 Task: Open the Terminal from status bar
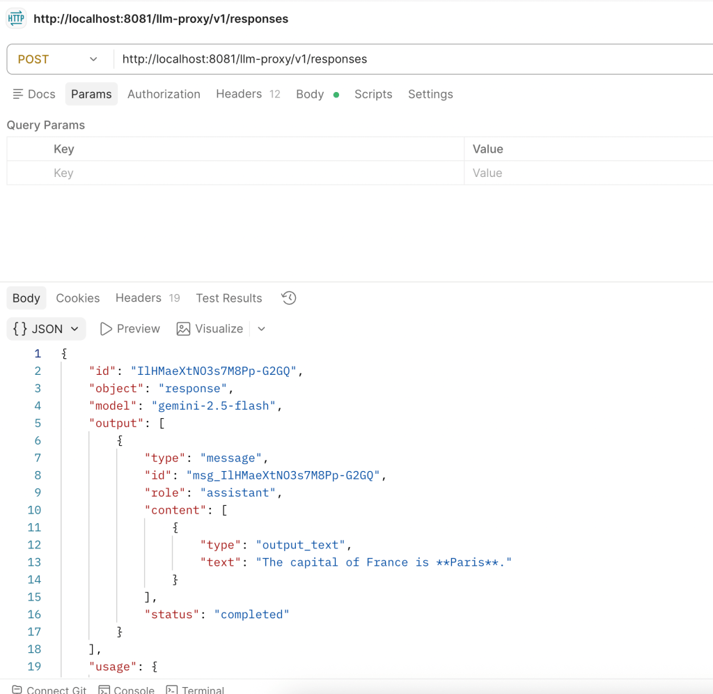(171, 689)
